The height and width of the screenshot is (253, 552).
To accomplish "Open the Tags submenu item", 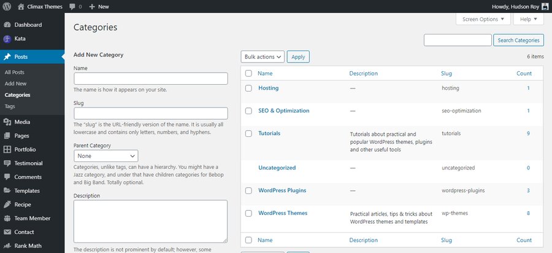I will pyautogui.click(x=10, y=106).
